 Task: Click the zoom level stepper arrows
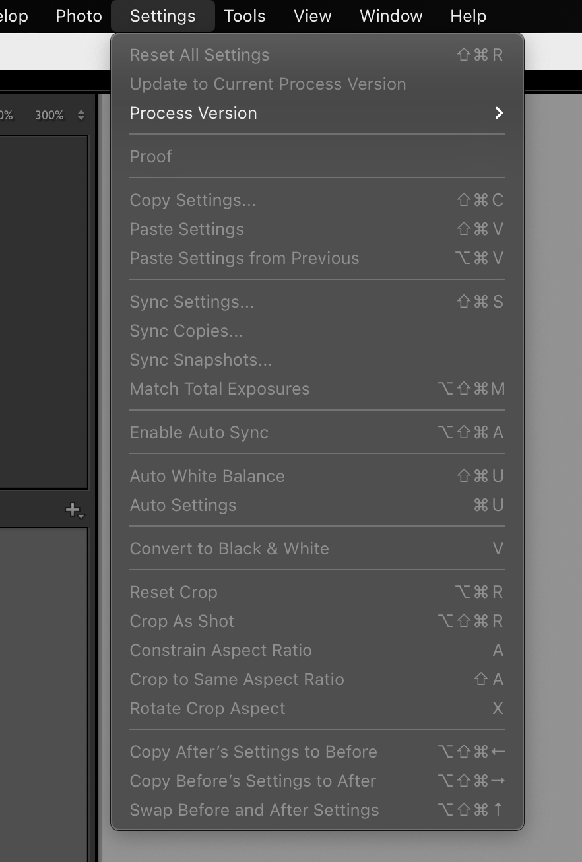pos(81,114)
